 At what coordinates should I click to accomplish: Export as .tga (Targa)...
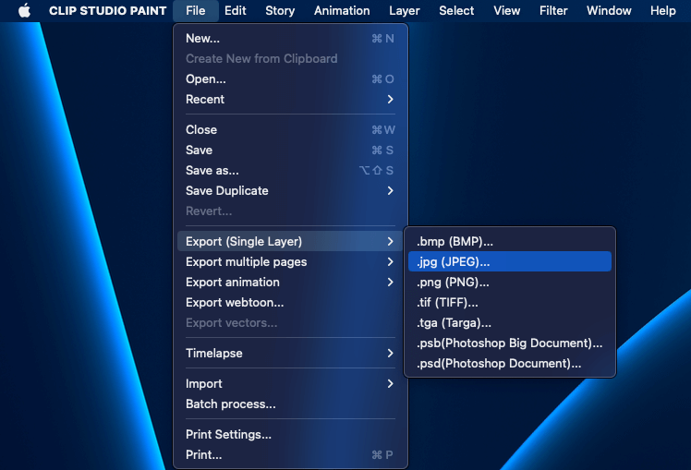click(509, 322)
